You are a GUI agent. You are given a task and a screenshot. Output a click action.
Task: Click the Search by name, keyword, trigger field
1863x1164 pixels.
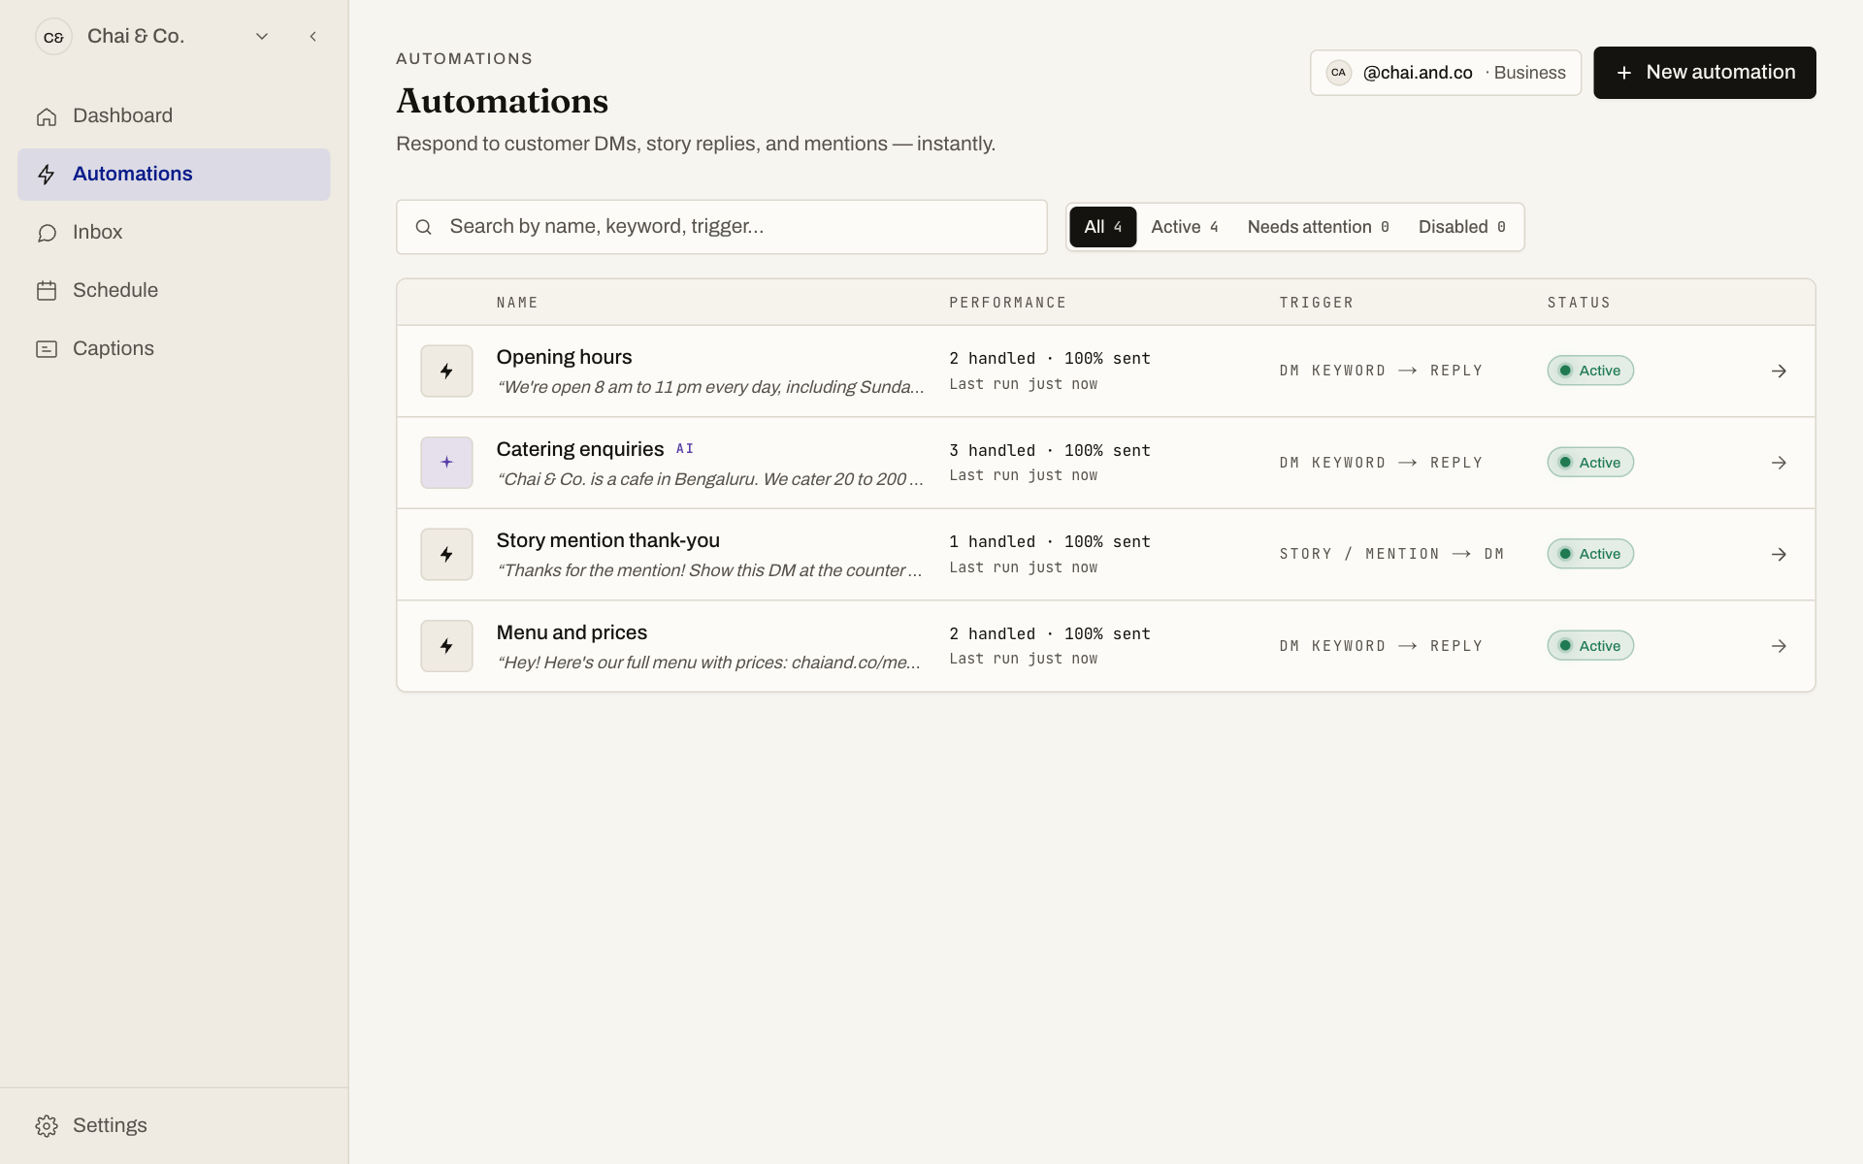(722, 227)
